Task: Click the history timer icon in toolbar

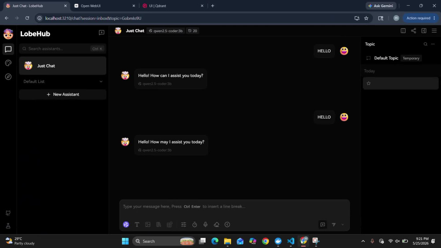Action: pos(194,224)
